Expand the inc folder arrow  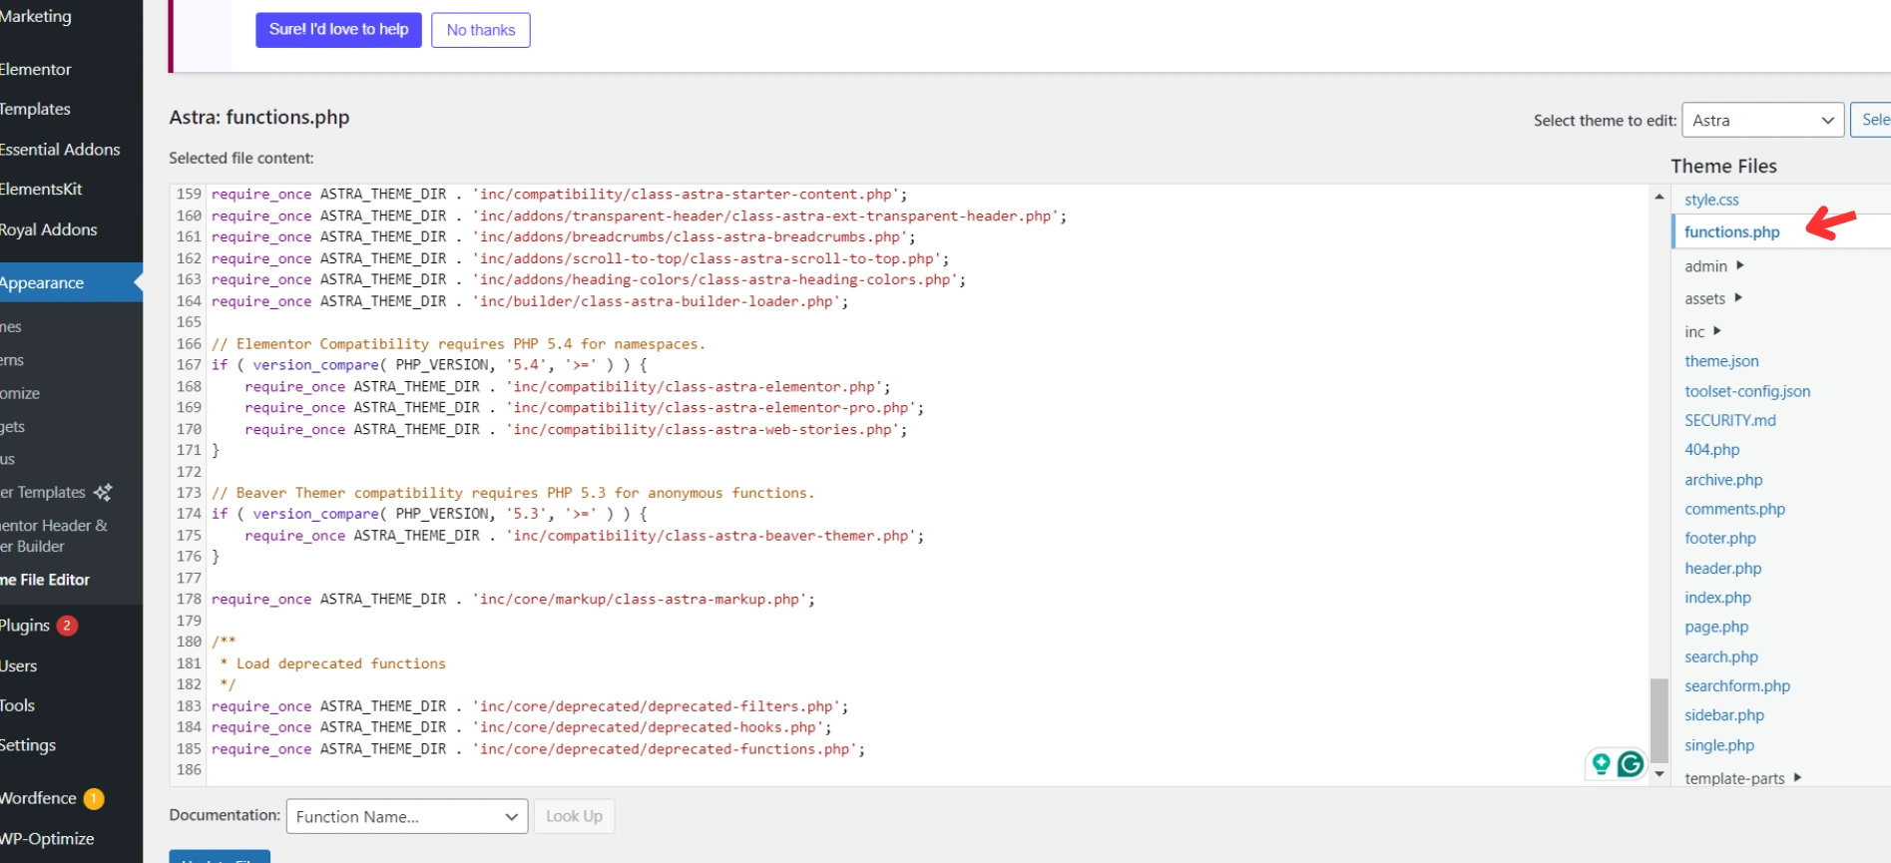click(x=1717, y=330)
